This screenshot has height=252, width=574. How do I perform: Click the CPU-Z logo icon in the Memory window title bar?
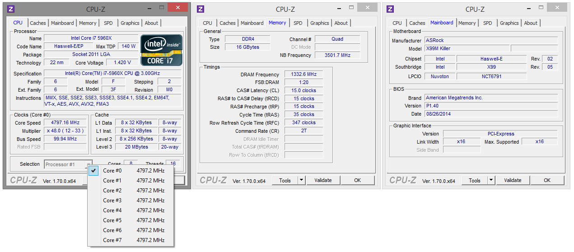(x=201, y=9)
